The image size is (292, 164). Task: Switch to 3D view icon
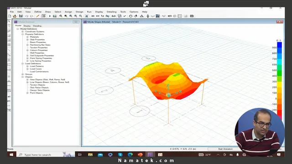[93, 16]
